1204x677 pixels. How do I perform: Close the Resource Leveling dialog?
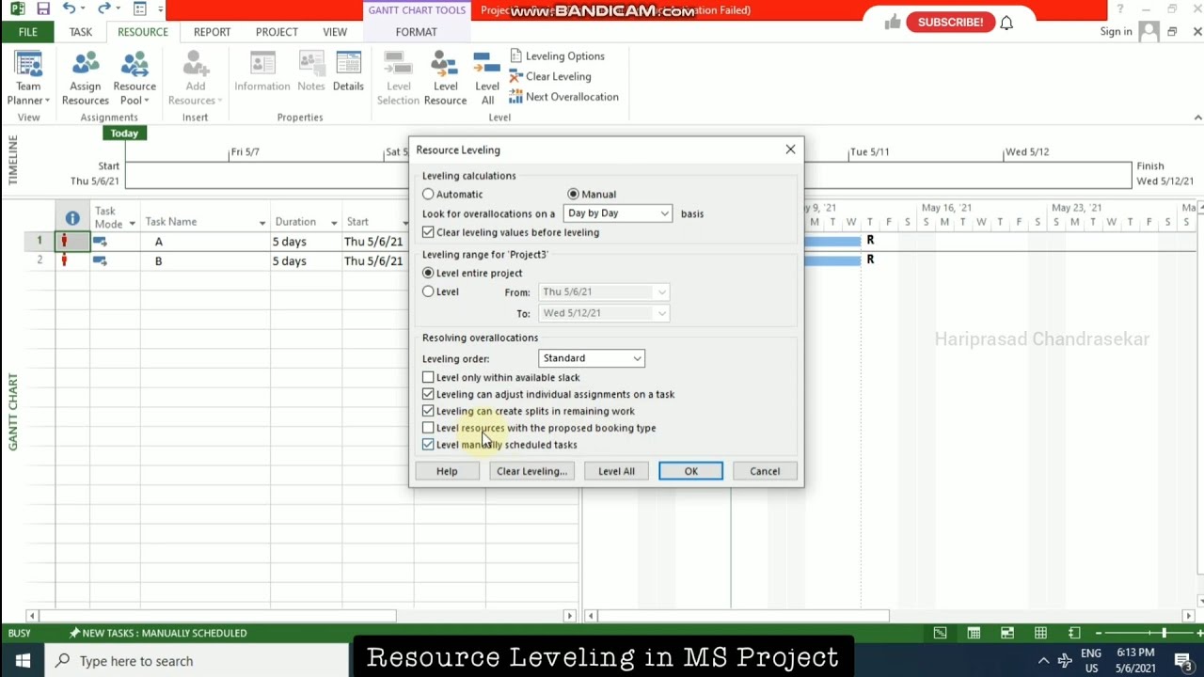[790, 150]
